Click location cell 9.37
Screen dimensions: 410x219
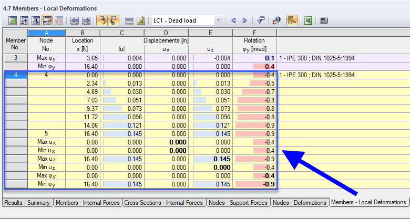pos(83,109)
